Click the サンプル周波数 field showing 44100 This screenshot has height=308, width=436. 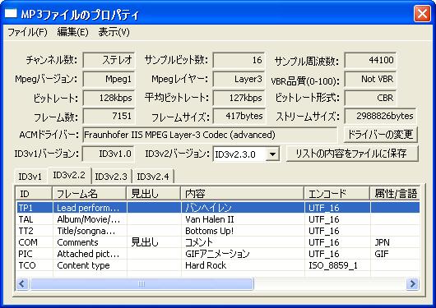(x=370, y=60)
